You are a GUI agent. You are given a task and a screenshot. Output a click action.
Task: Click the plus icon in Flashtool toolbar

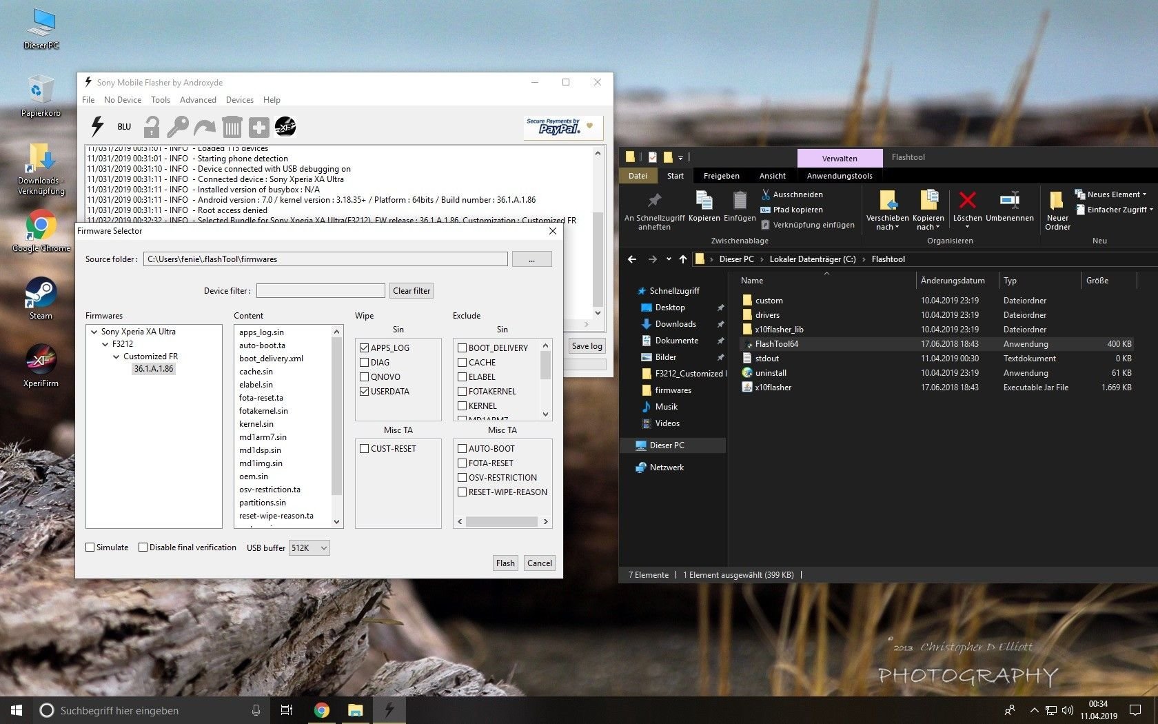tap(259, 127)
